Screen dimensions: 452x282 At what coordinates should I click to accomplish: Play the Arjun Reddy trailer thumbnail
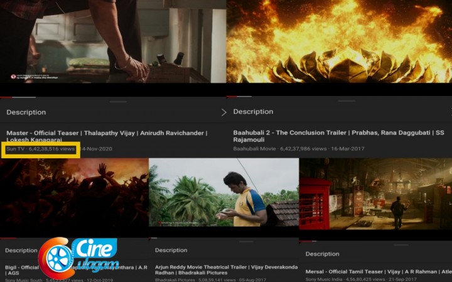pos(223,192)
